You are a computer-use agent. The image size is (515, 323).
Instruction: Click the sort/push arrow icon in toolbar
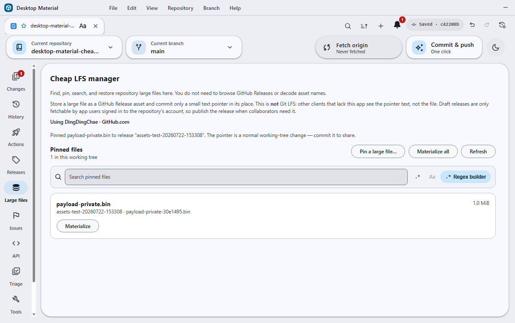tap(364, 26)
